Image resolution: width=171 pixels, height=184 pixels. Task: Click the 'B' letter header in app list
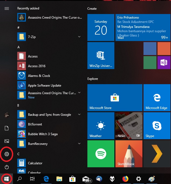pyautogui.click(x=18, y=105)
